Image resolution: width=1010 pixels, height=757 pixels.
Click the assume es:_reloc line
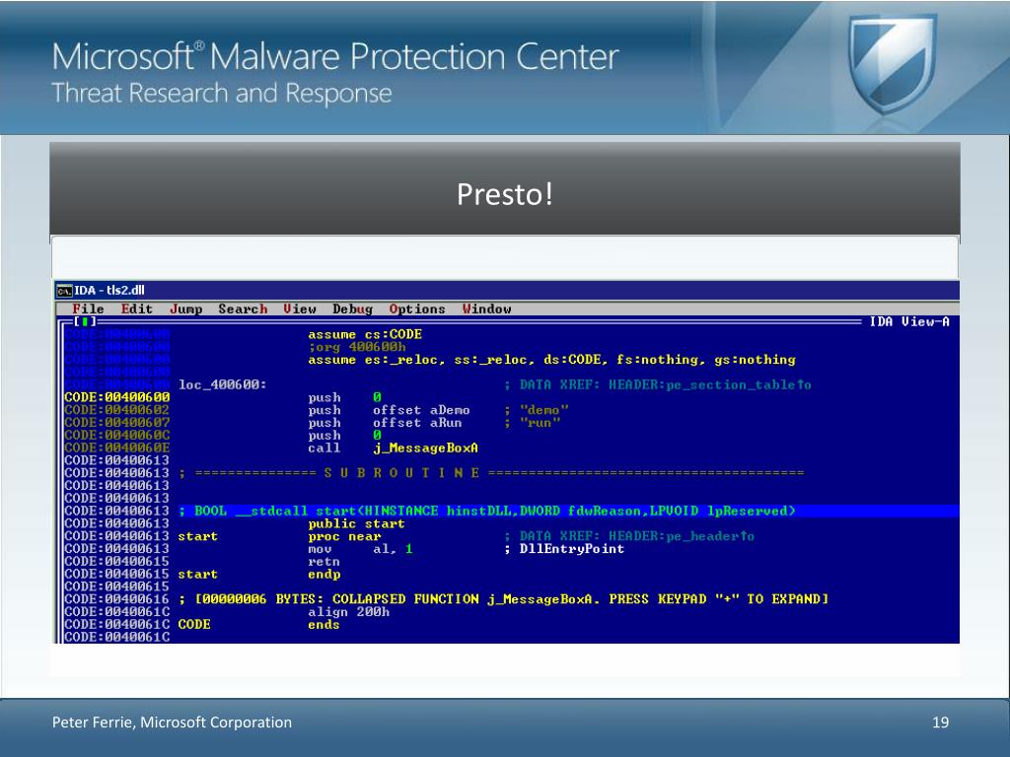[551, 360]
